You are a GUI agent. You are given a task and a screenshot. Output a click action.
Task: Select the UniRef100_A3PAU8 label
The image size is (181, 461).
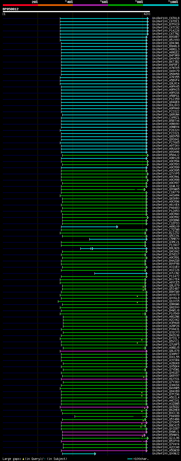(166, 323)
